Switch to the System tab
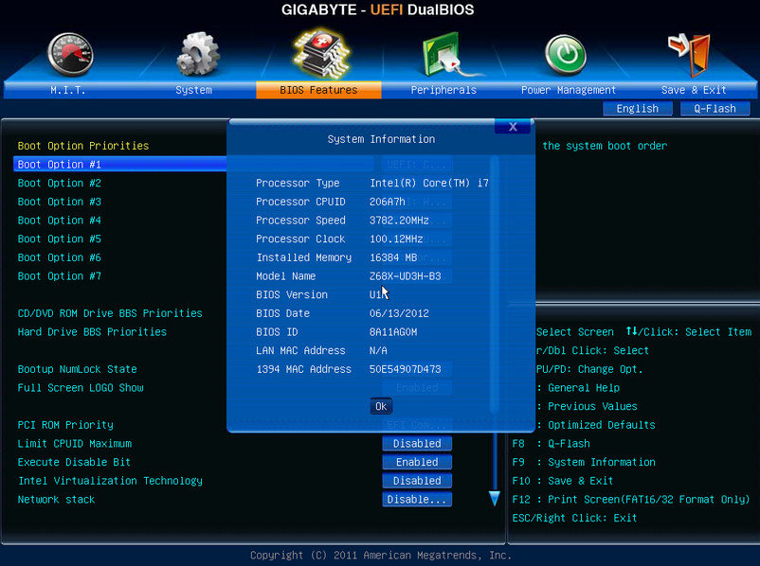 click(x=194, y=90)
